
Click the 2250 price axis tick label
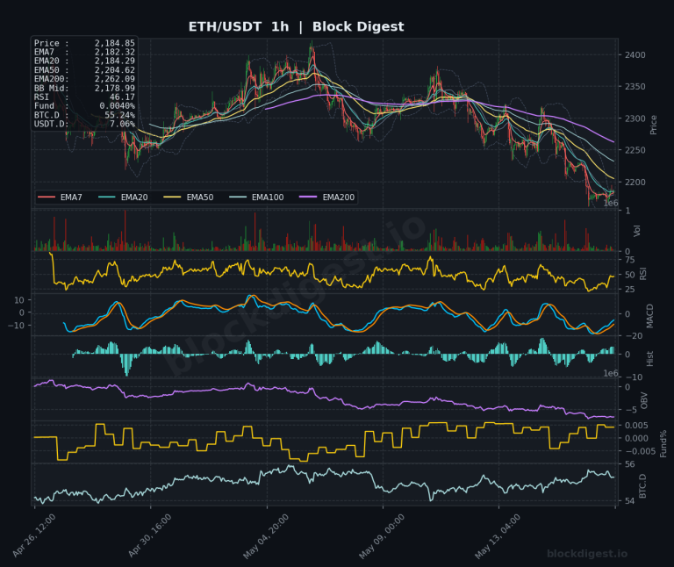635,150
